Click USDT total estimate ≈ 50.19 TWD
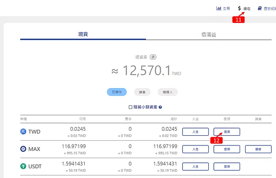This screenshot has width=276, height=178. pos(167,171)
